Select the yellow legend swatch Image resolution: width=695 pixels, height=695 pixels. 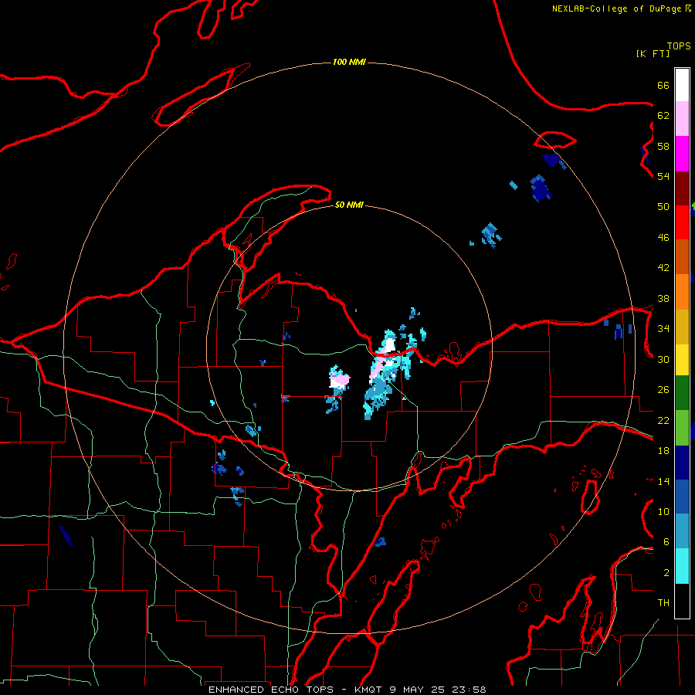pyautogui.click(x=682, y=360)
